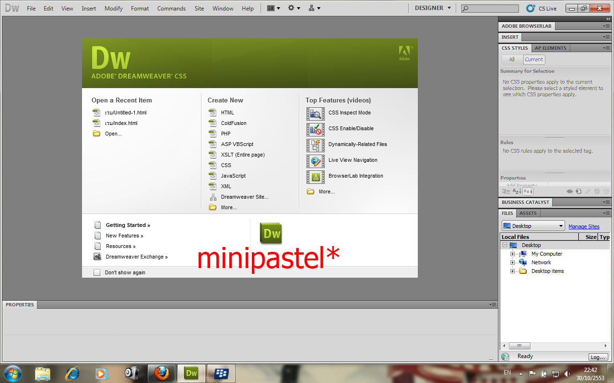Open the CSS Styles panel options menu
The width and height of the screenshot is (614, 383).
pos(606,48)
